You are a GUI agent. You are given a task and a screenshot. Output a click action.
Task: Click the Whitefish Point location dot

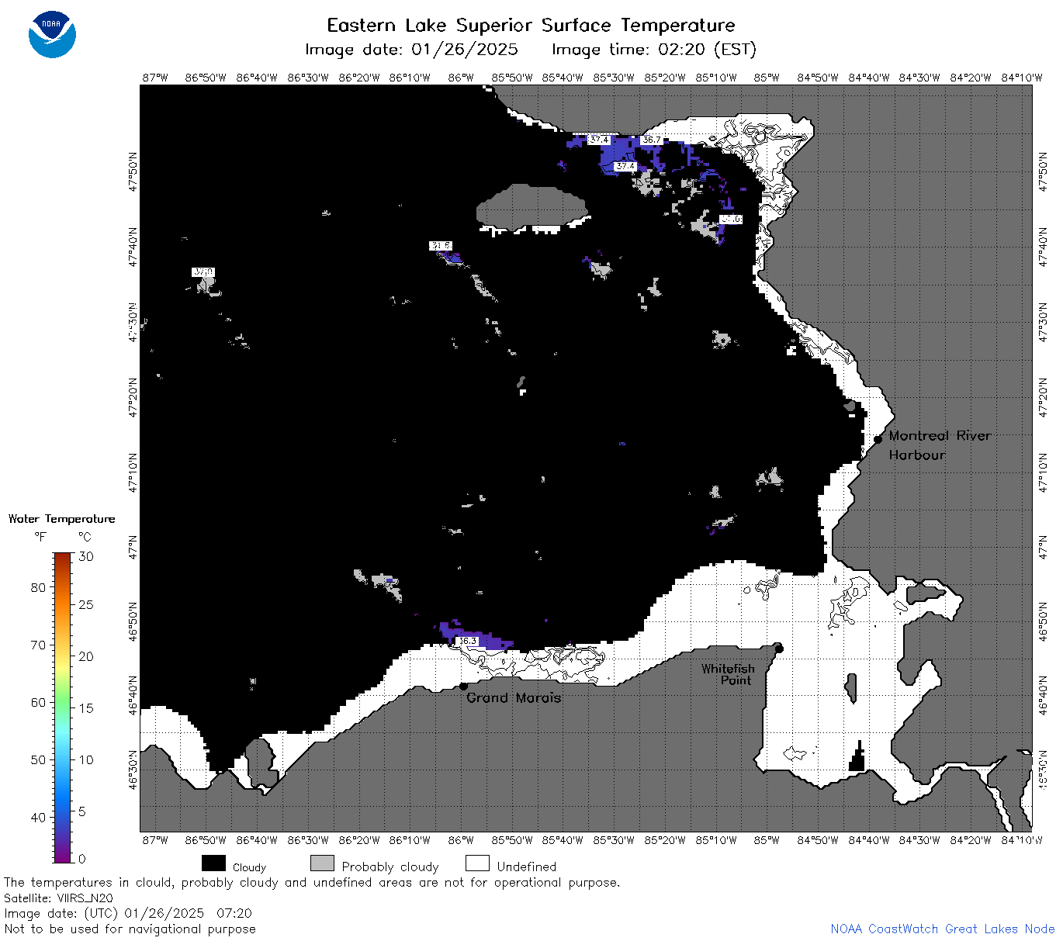pos(779,649)
